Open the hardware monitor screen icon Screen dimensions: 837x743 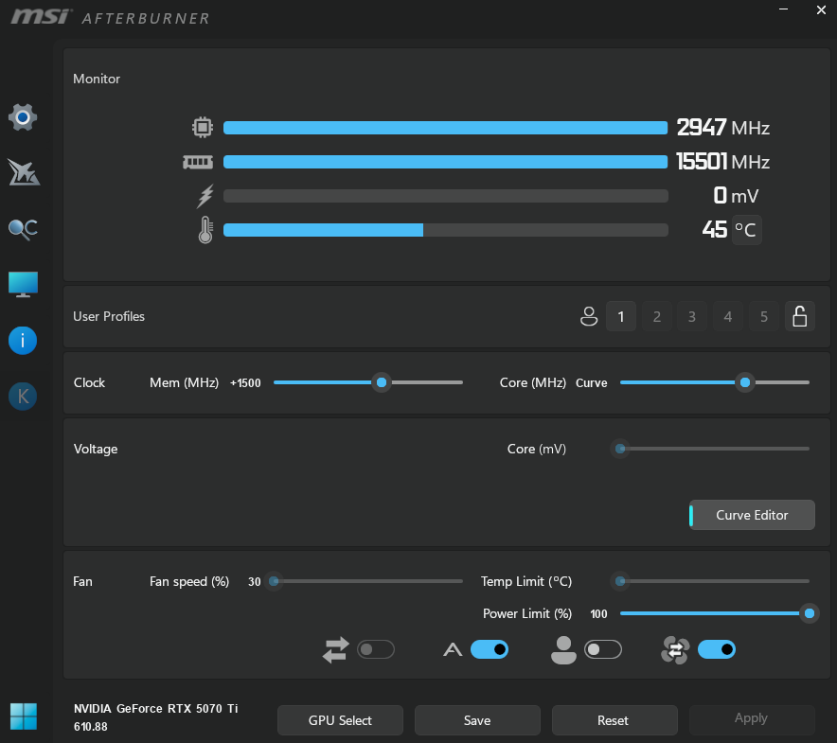[x=23, y=284]
